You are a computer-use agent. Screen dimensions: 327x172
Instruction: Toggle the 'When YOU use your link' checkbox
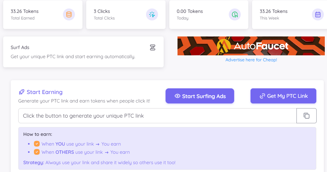pos(37,144)
